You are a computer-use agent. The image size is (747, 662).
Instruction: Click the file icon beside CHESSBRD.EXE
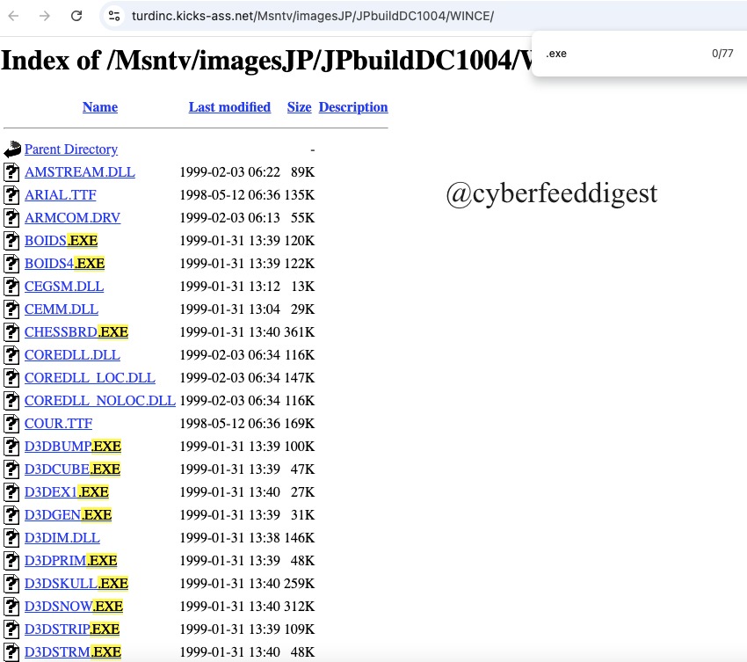tap(11, 332)
